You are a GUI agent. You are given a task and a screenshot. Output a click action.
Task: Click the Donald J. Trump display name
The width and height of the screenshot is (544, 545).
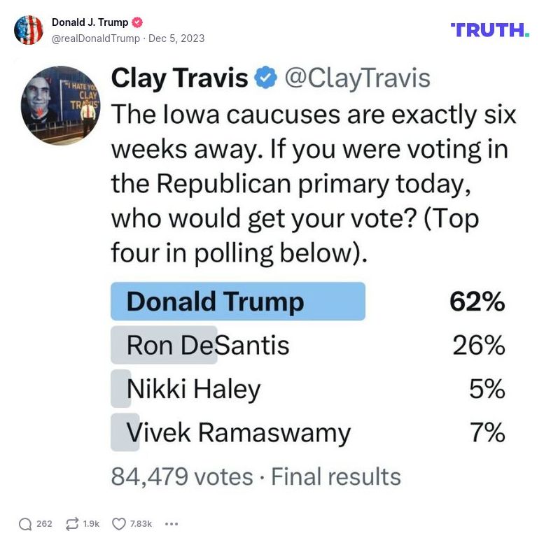tap(90, 22)
